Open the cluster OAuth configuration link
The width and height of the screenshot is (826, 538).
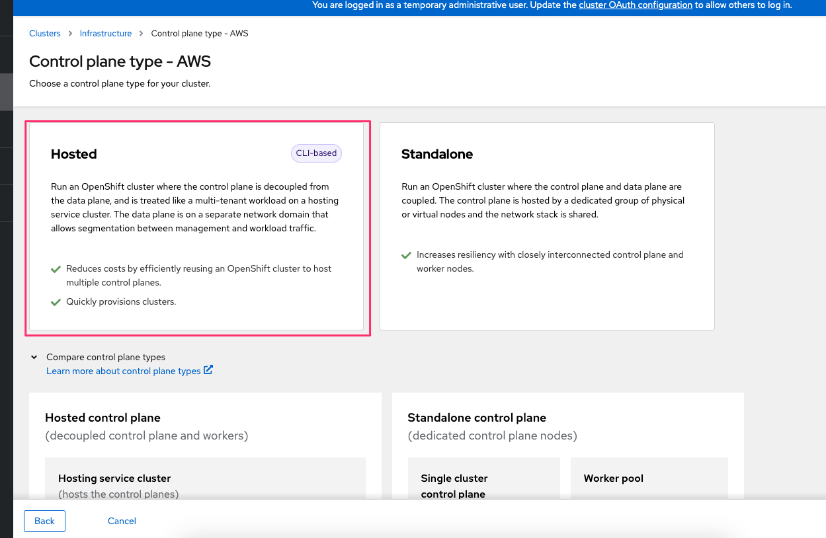pyautogui.click(x=636, y=5)
